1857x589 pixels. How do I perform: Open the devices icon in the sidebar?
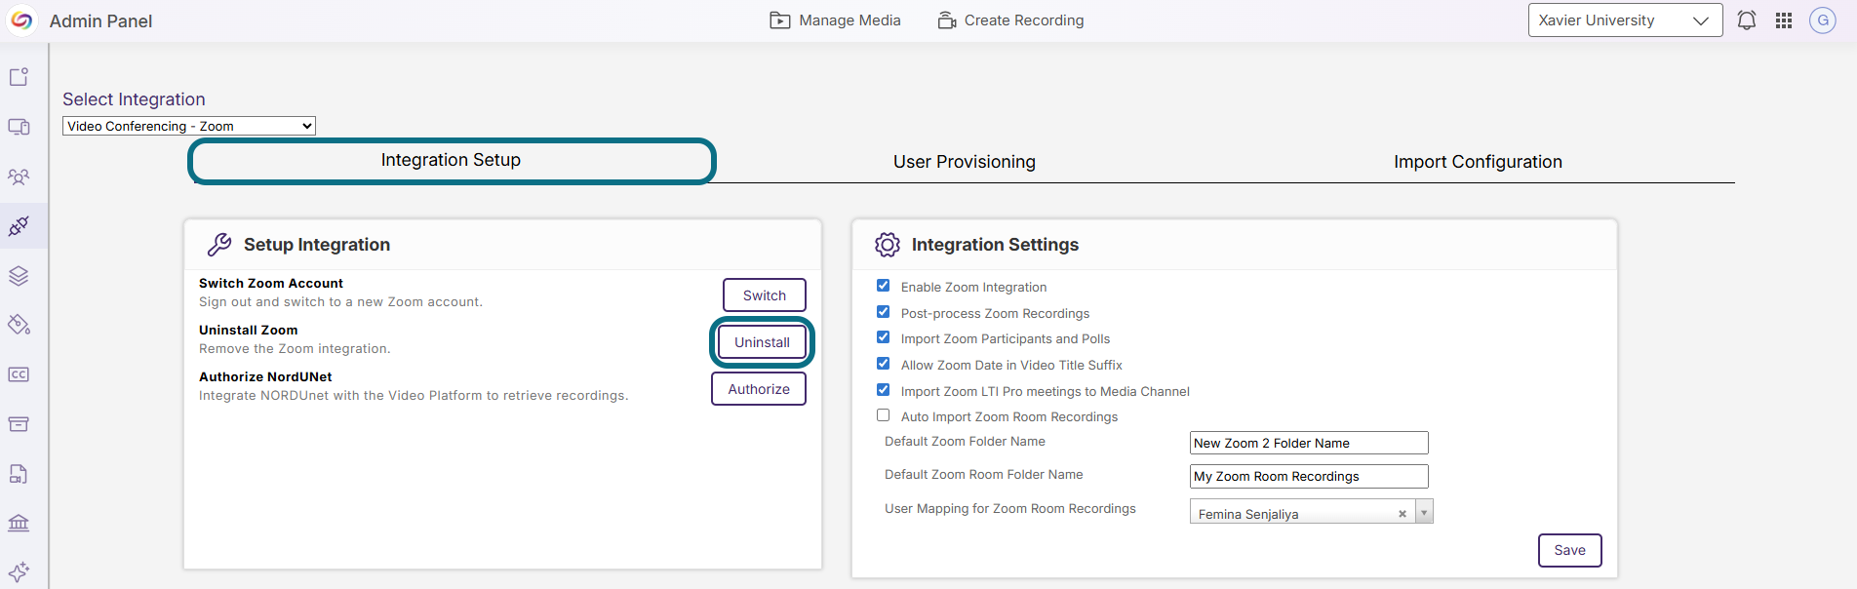[19, 127]
